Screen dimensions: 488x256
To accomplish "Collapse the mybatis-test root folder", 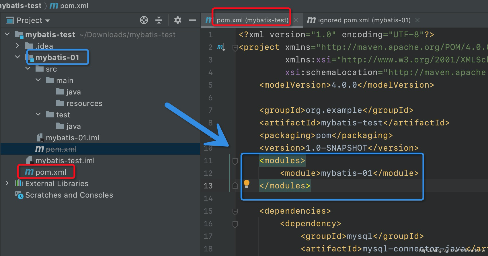I will click(x=7, y=34).
